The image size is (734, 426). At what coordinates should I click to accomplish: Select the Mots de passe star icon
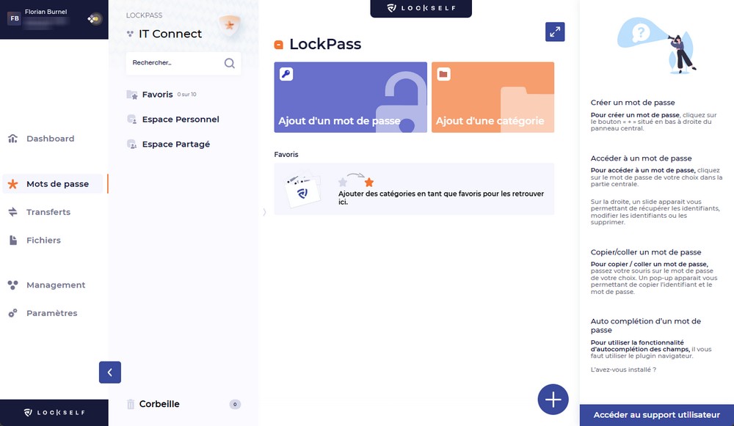12,183
